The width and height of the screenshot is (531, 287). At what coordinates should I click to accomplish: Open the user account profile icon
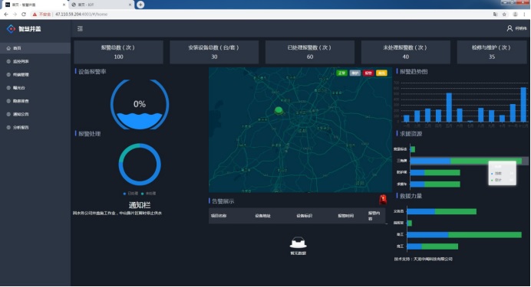click(510, 28)
